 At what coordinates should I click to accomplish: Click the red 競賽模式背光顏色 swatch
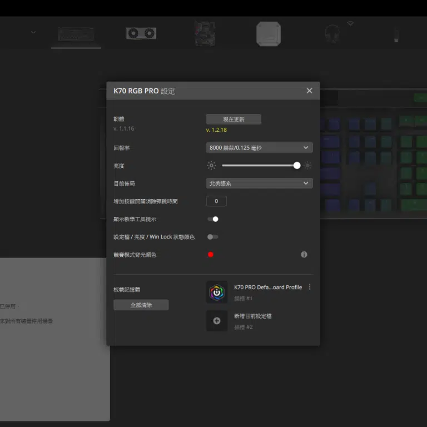(211, 255)
